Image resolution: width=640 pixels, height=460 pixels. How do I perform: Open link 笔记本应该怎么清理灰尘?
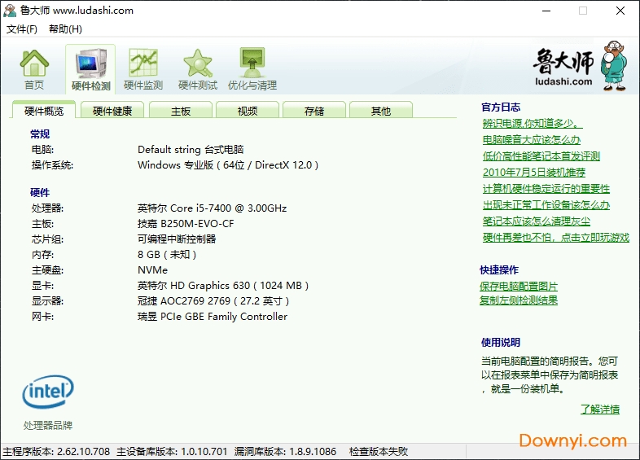537,221
